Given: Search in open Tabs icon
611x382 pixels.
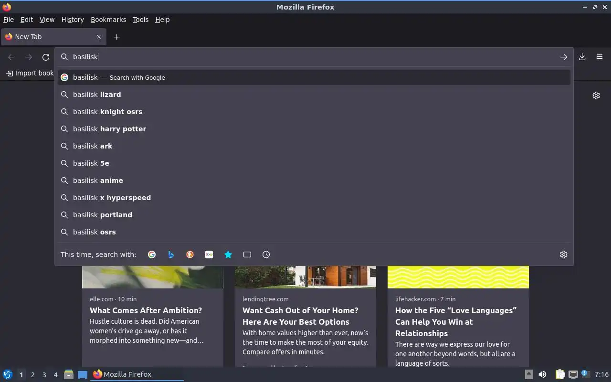Looking at the screenshot, I should tap(247, 255).
